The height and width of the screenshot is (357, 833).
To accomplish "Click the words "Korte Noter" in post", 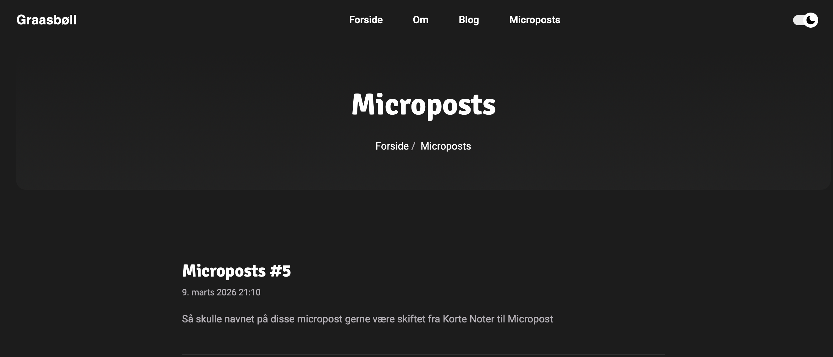I will (x=468, y=319).
